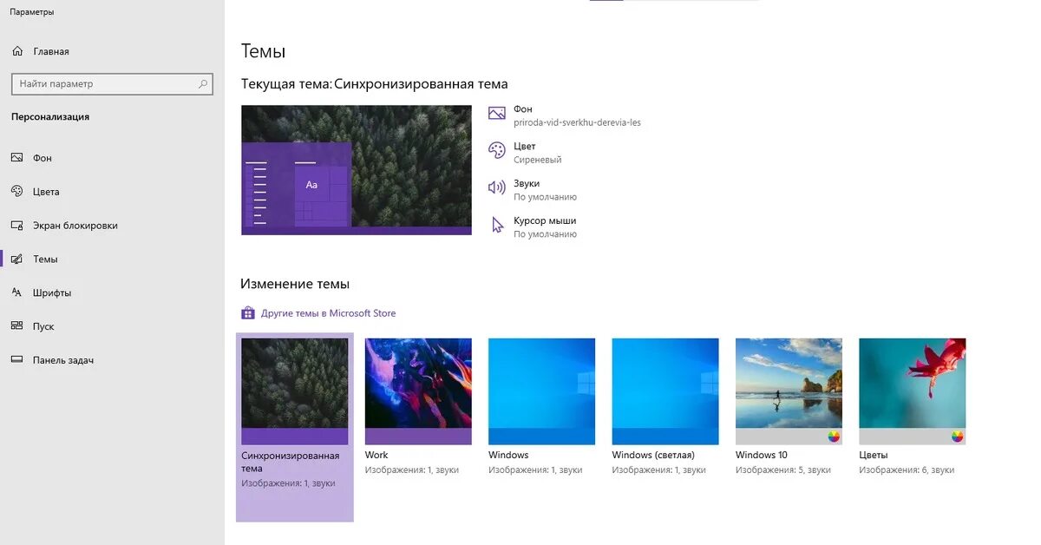Click the Найти параметр search field
Screen dimensions: 1041x545
point(111,84)
